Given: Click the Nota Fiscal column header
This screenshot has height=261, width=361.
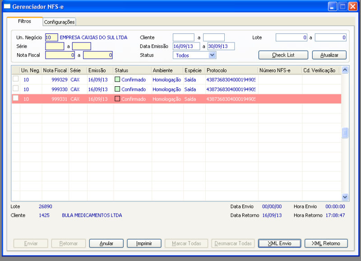Looking at the screenshot, I should coord(55,70).
